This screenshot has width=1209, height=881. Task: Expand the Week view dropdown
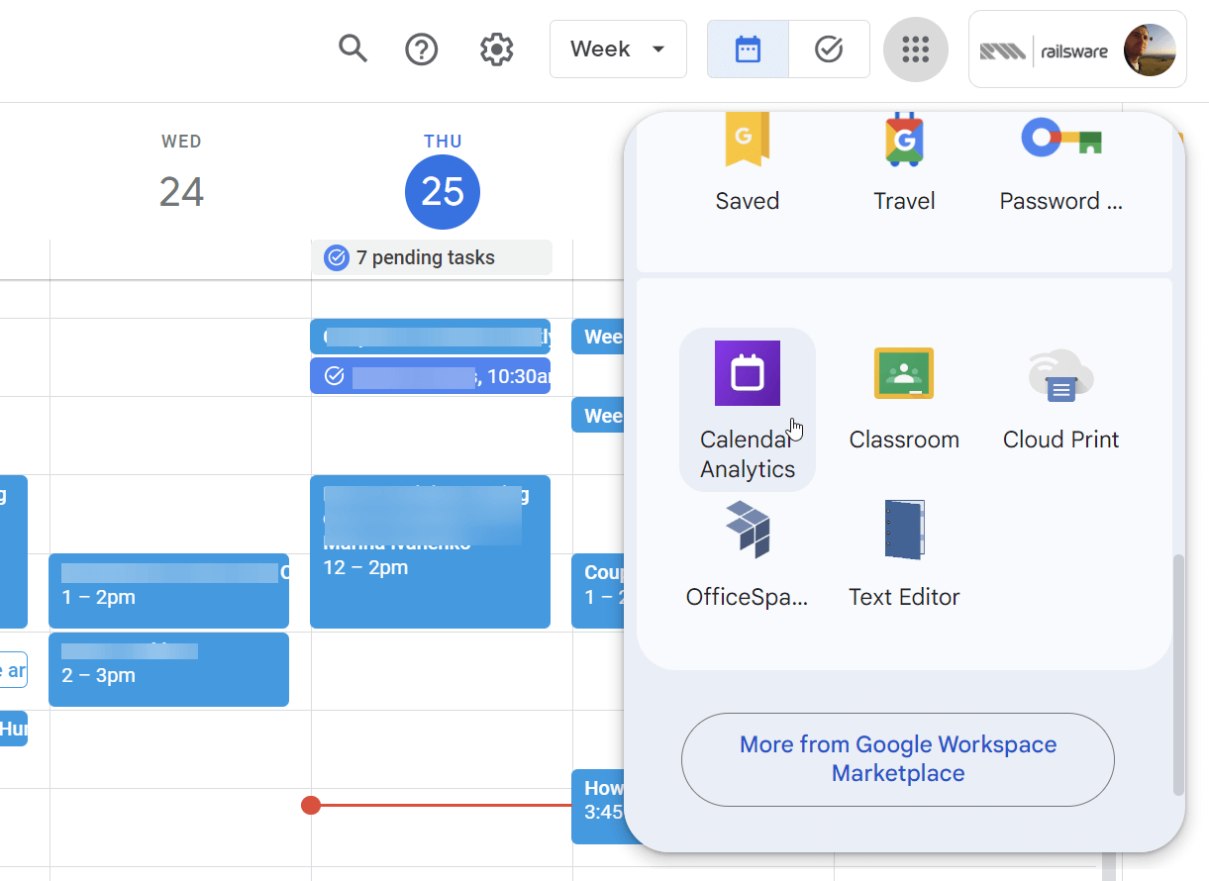point(618,49)
